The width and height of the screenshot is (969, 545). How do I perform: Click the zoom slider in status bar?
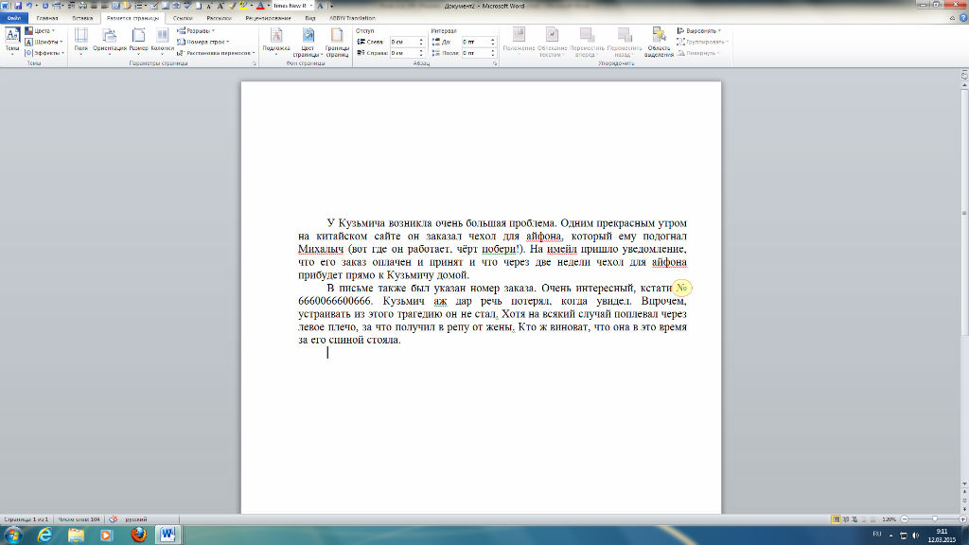click(934, 519)
